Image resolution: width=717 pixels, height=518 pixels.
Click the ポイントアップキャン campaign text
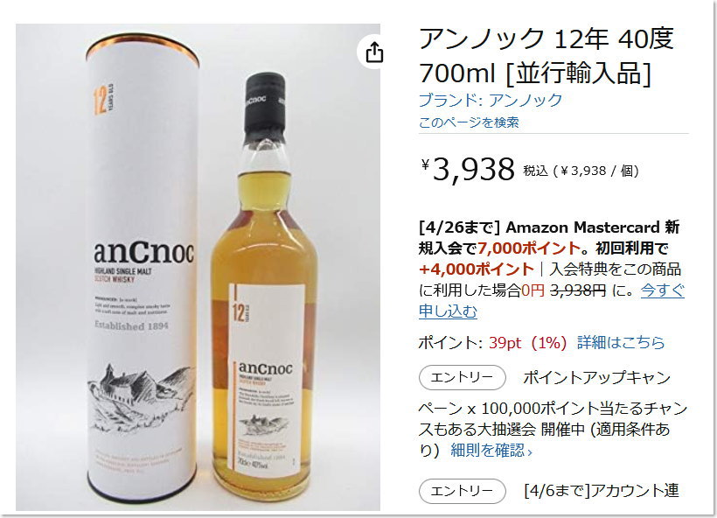tap(597, 377)
